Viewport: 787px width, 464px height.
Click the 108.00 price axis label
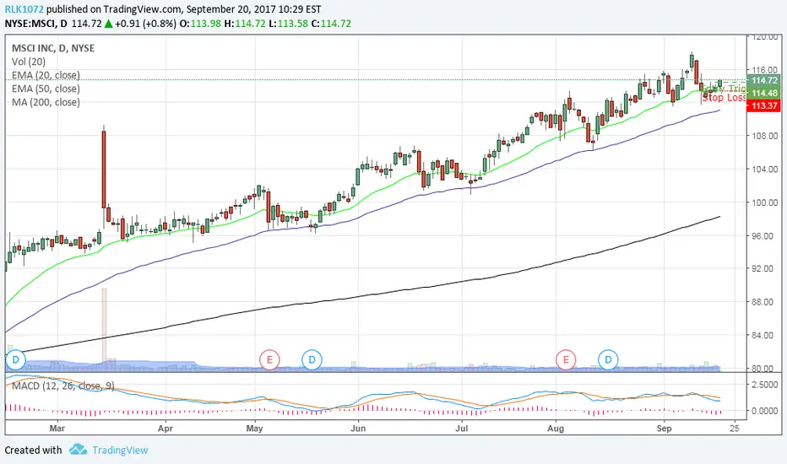(x=766, y=136)
